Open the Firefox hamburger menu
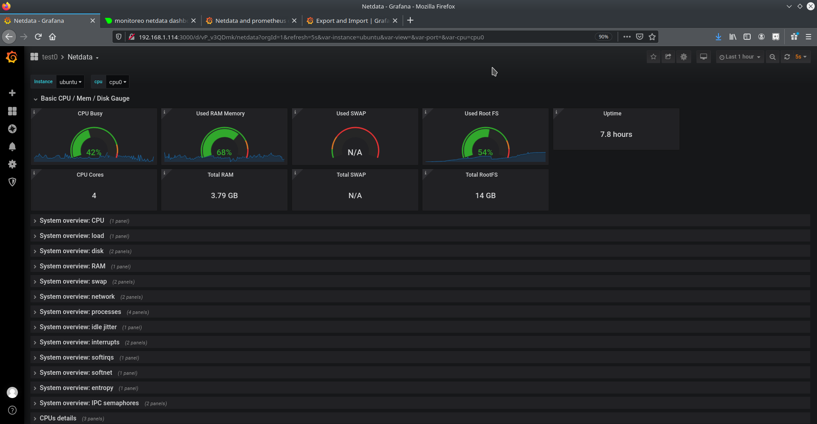 point(808,37)
